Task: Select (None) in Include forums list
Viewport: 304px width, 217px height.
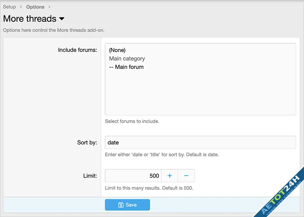Action: pos(117,50)
